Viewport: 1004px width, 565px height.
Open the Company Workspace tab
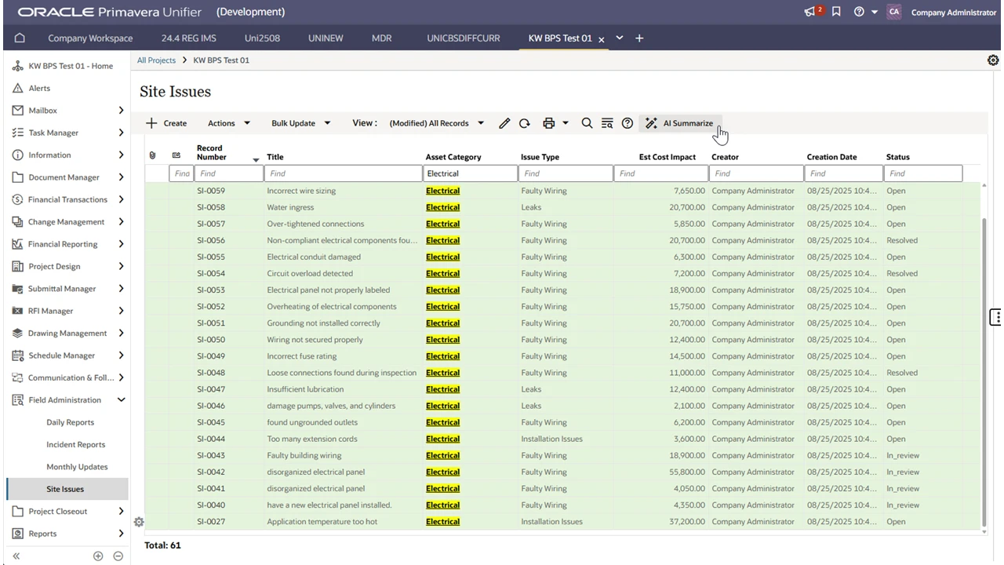(x=89, y=38)
